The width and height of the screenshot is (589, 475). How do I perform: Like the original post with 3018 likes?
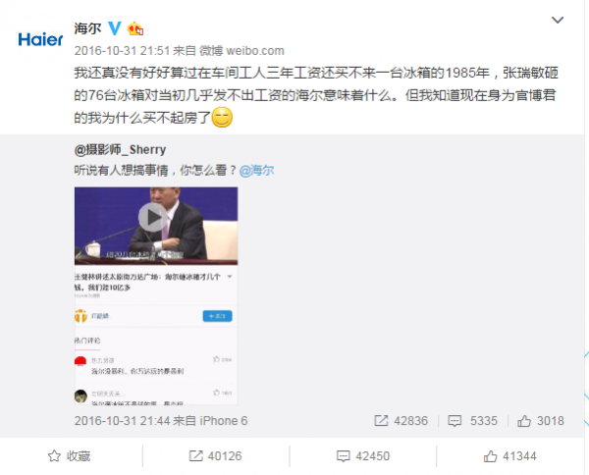pos(541,421)
